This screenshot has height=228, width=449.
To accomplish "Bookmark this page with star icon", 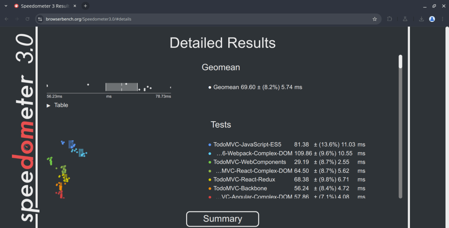I will tap(374, 19).
